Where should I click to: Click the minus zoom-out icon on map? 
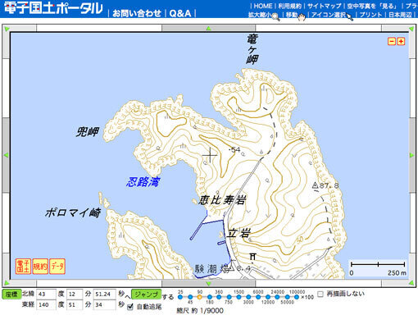(x=392, y=41)
